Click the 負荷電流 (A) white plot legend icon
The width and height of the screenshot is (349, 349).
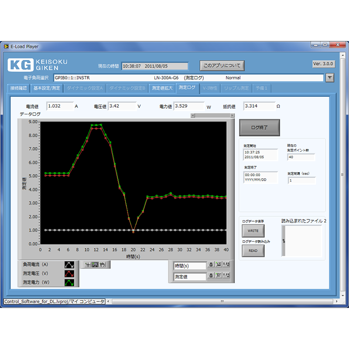(x=69, y=264)
